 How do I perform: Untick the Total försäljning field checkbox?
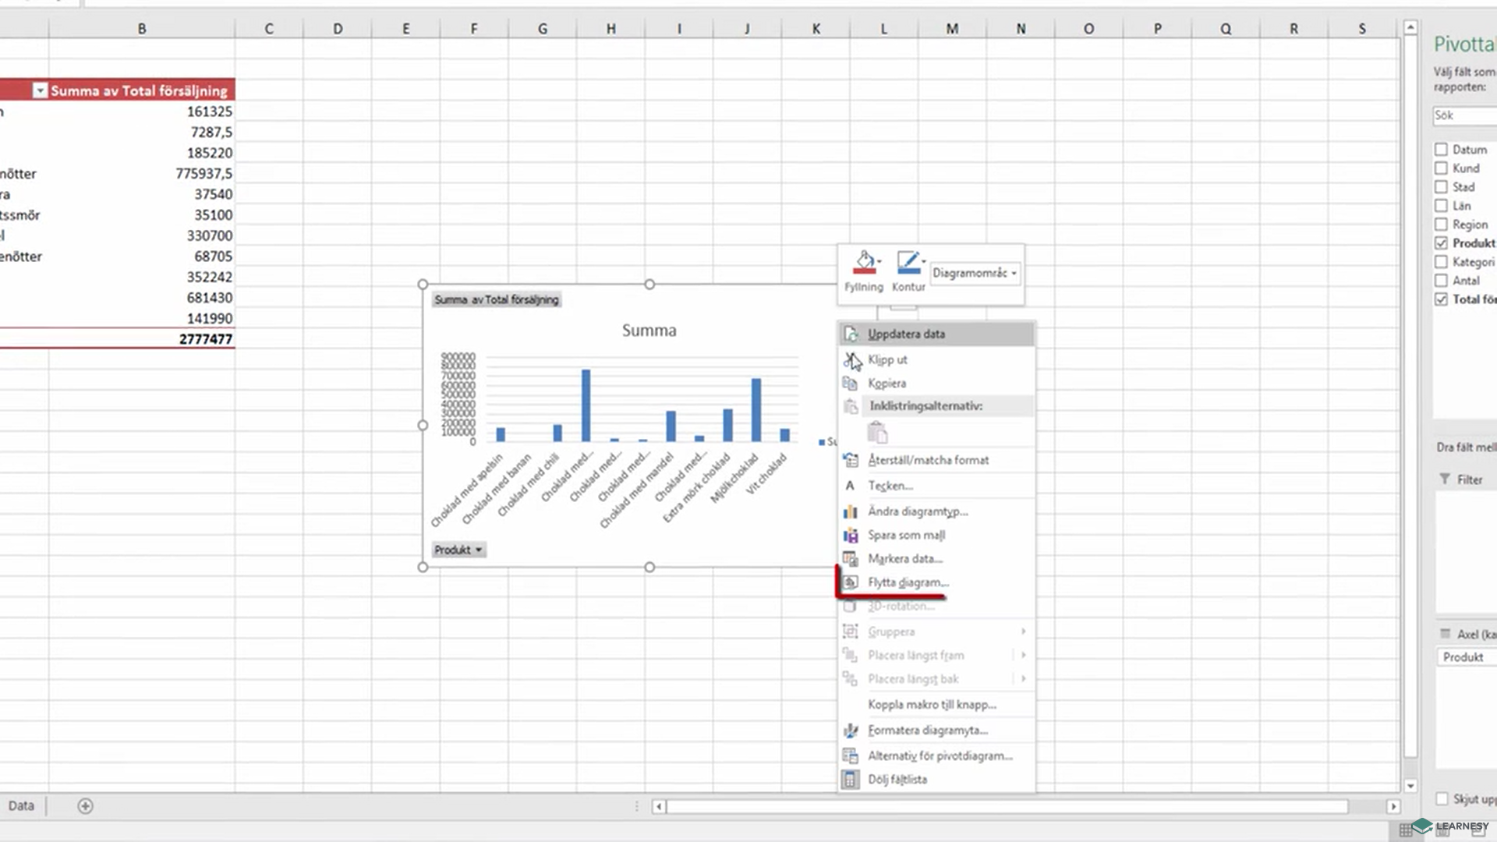[x=1441, y=299]
